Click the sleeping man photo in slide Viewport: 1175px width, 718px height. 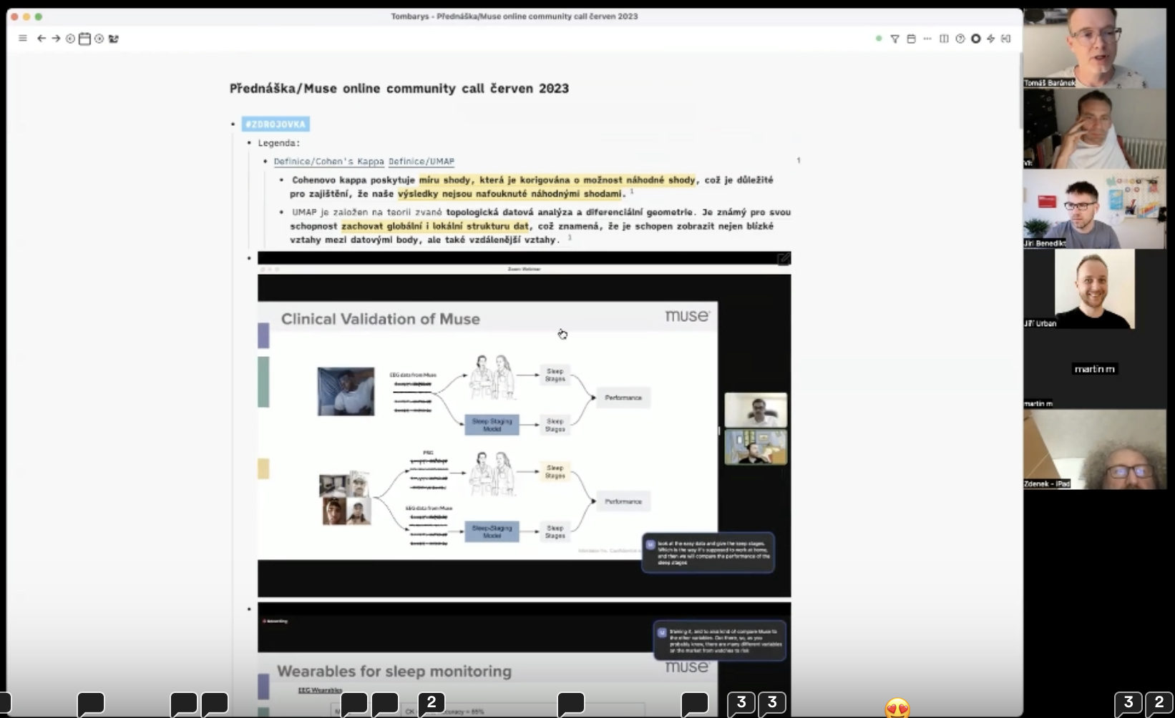[346, 391]
